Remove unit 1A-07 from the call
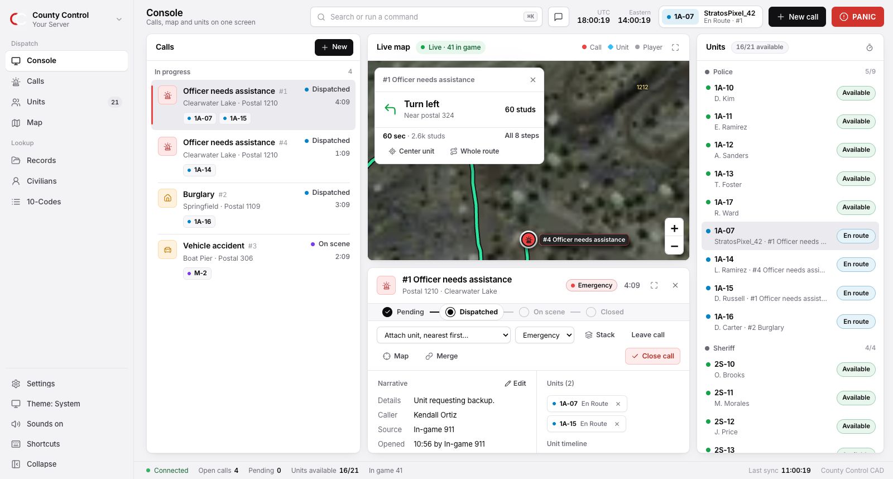 click(618, 404)
